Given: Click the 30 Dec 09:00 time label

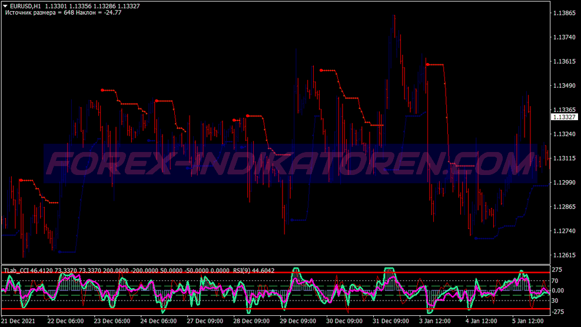Looking at the screenshot, I should click(344, 321).
